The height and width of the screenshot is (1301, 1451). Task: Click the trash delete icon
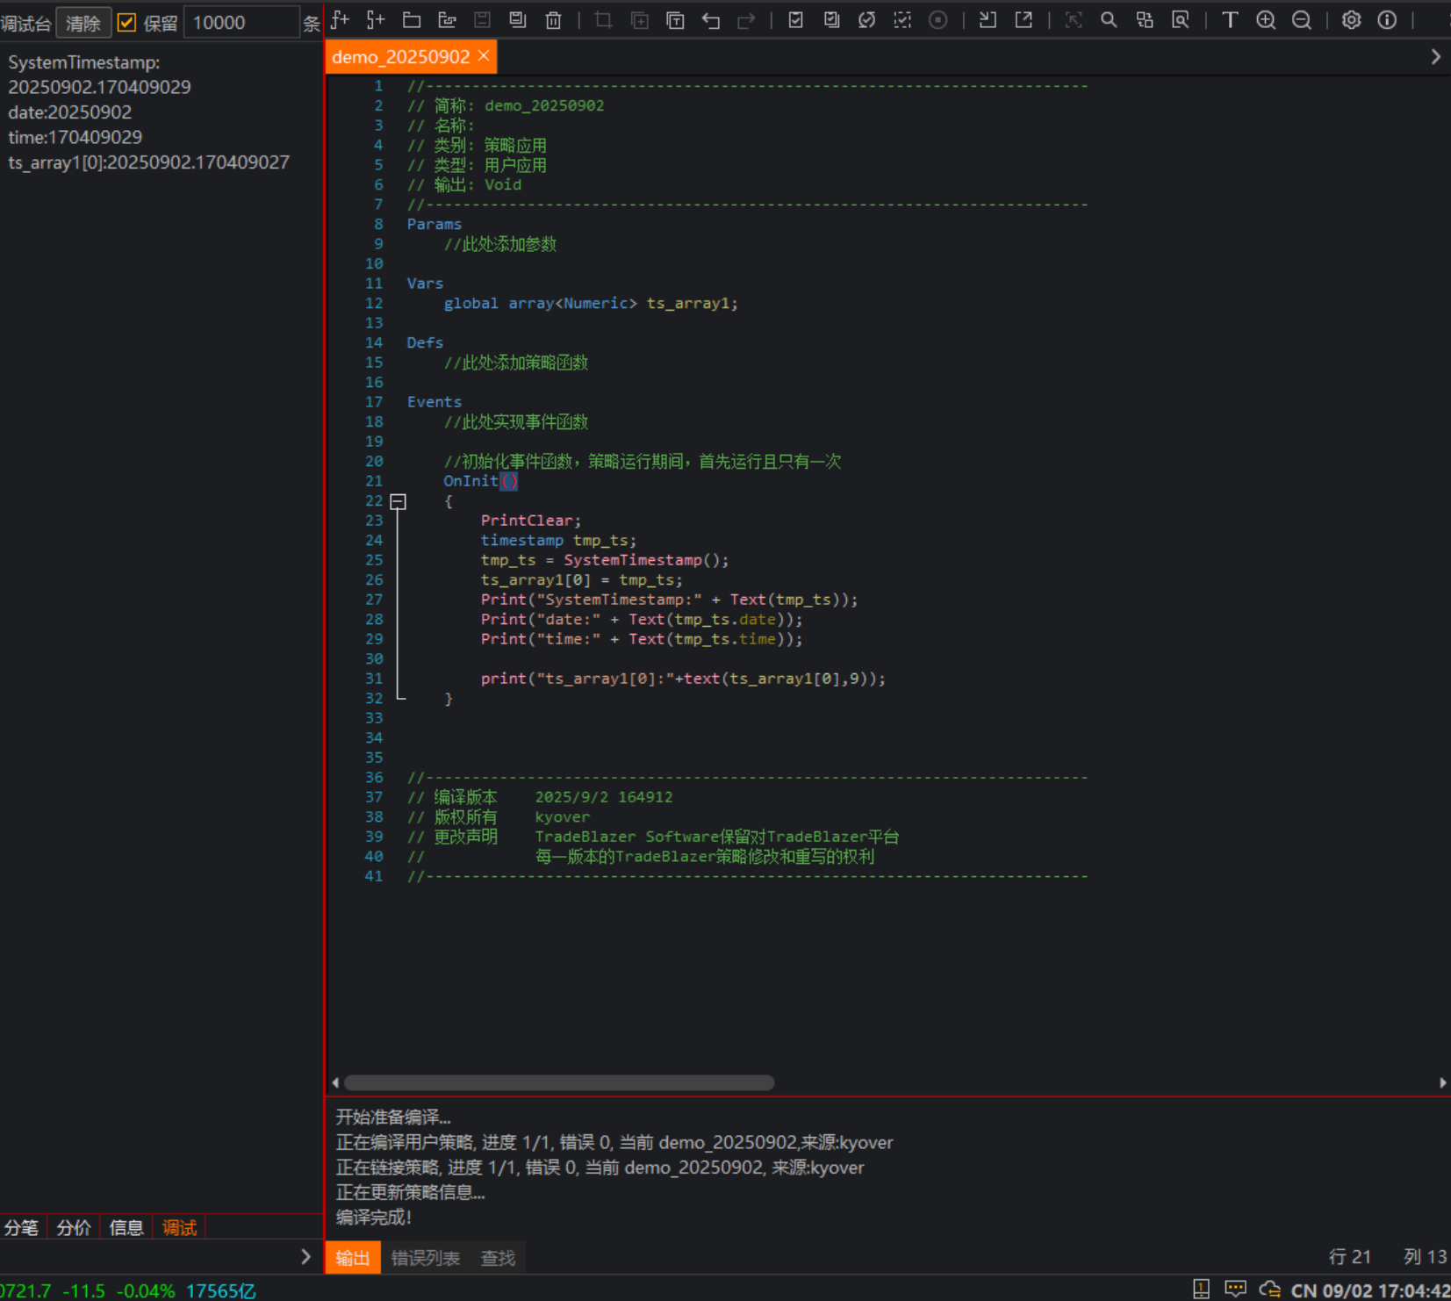pyautogui.click(x=554, y=20)
